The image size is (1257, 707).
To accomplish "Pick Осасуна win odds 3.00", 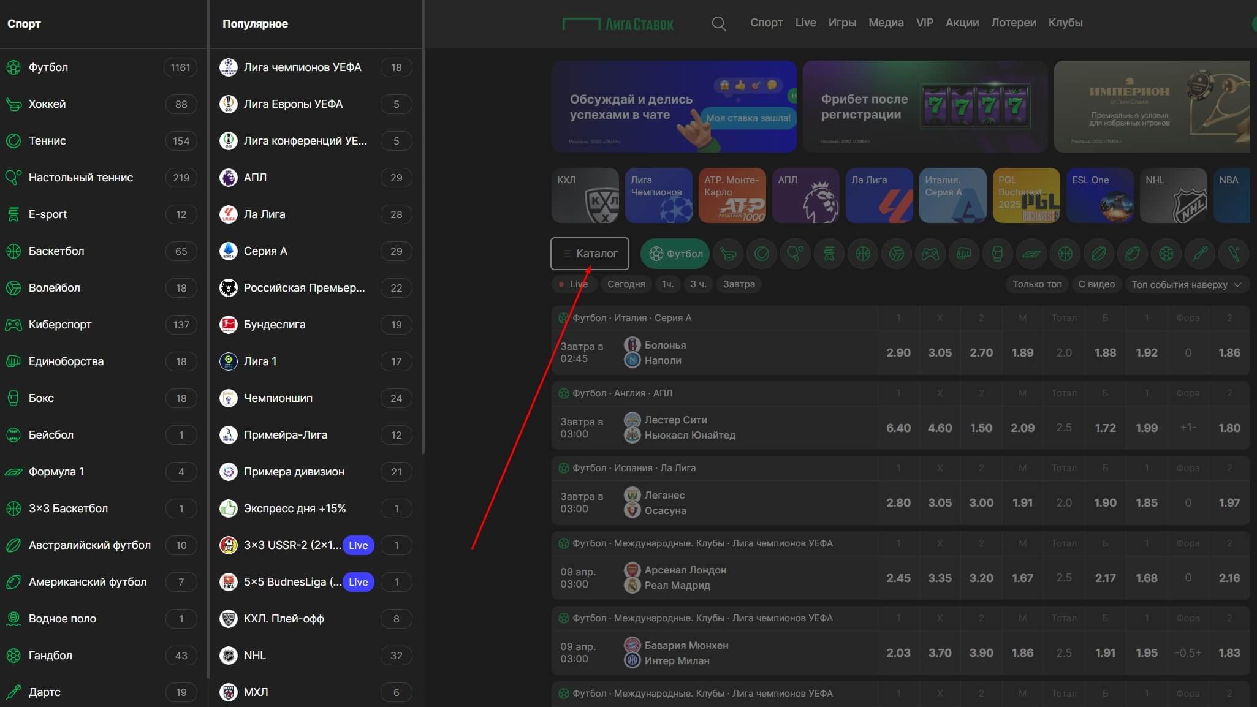I will (x=981, y=503).
